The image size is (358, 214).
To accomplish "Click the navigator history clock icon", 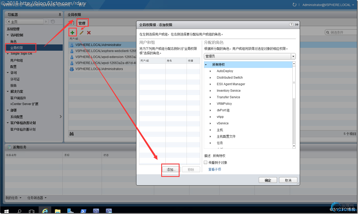I will point(53,22).
